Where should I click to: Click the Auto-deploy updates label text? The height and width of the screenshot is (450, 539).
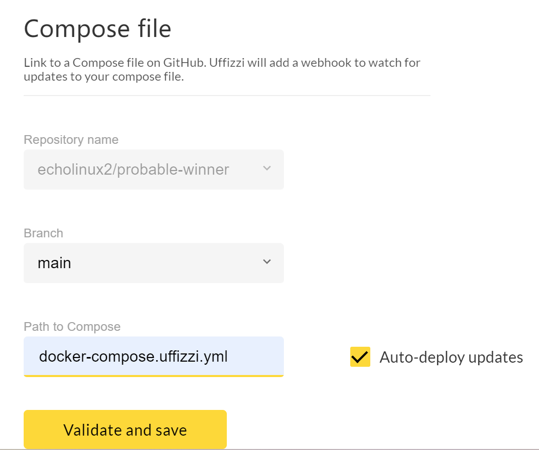tap(451, 358)
